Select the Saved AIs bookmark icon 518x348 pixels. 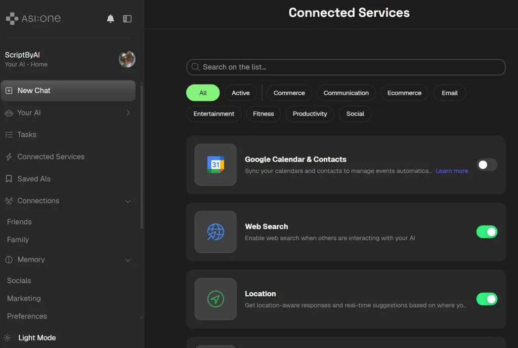coord(8,179)
